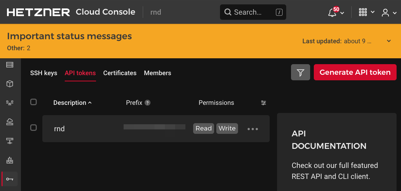Open the user account menu
Image resolution: width=401 pixels, height=191 pixels.
385,12
